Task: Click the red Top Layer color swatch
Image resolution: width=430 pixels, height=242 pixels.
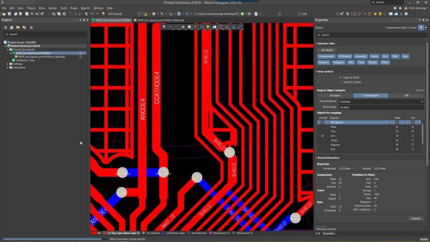Action: (105, 233)
